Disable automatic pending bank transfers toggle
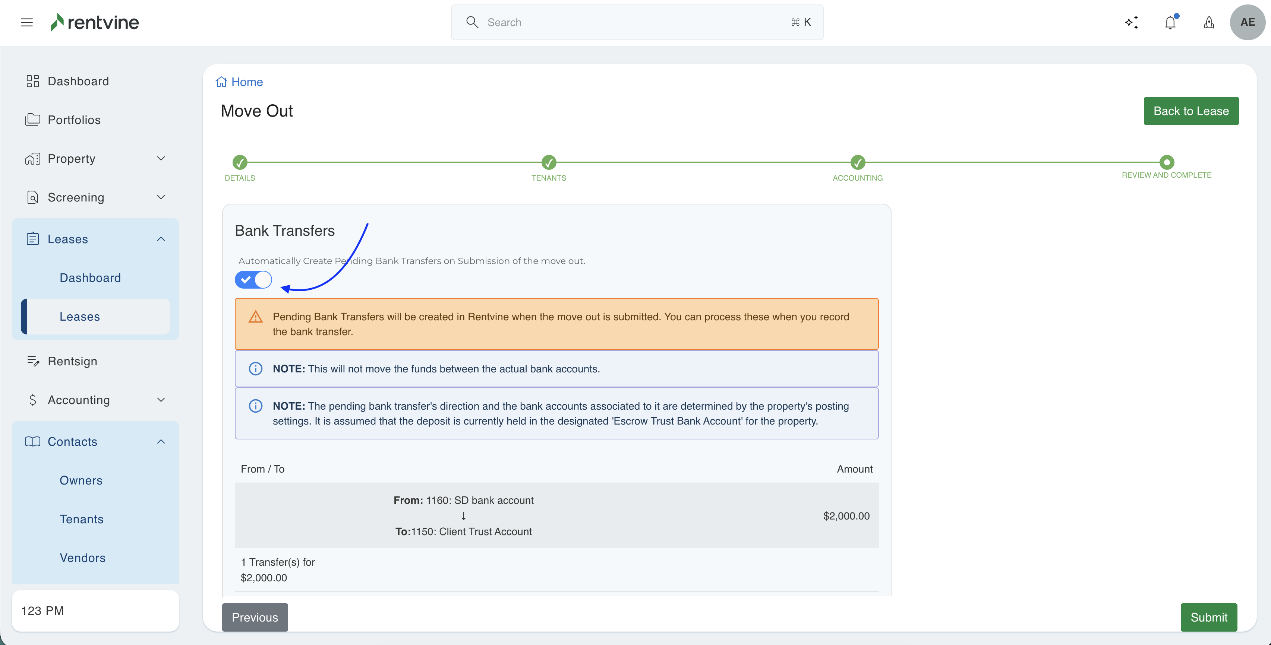Screen dimensions: 1271x645 click(253, 280)
